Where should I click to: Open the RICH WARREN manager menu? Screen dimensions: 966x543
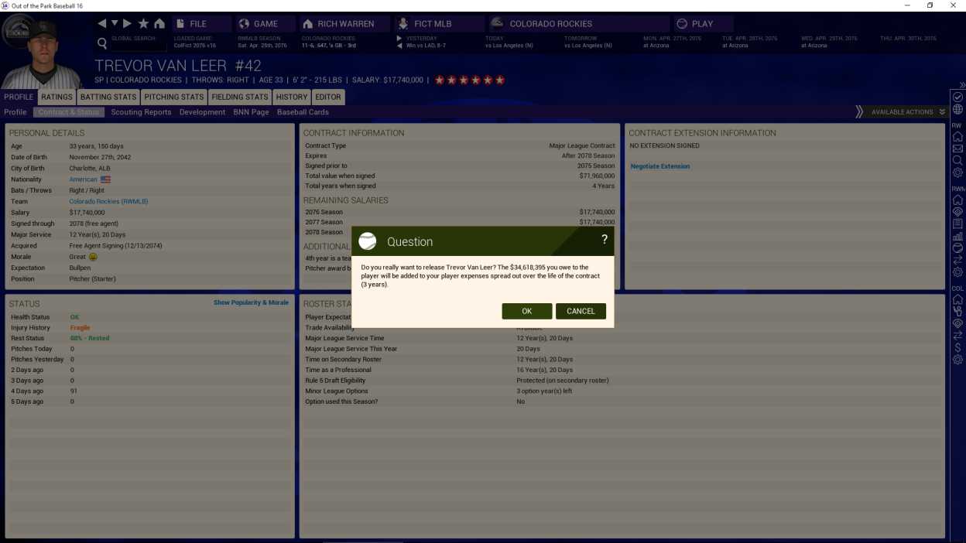click(x=345, y=24)
